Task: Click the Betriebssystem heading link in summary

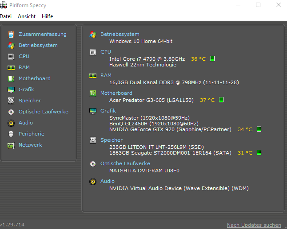Action: pyautogui.click(x=120, y=34)
